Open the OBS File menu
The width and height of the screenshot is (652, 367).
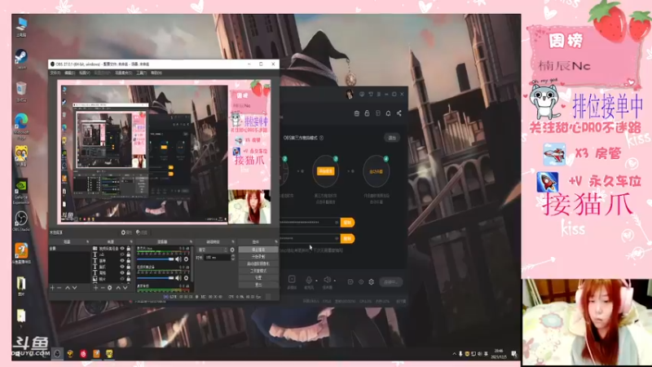tap(55, 73)
